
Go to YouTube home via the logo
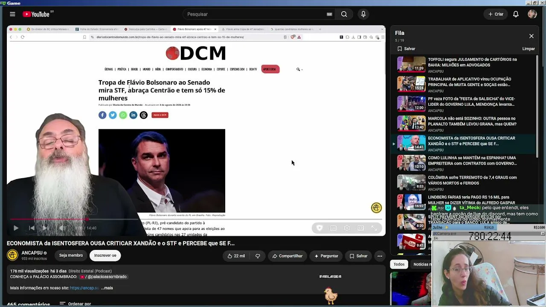click(x=36, y=14)
